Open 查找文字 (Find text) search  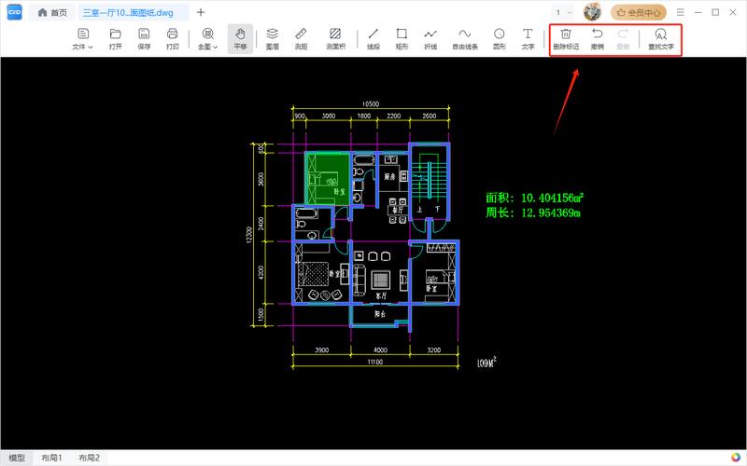click(660, 38)
